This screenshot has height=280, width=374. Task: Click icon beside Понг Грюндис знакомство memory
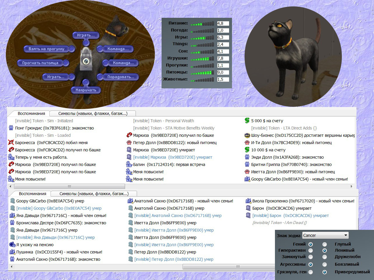click(11, 128)
